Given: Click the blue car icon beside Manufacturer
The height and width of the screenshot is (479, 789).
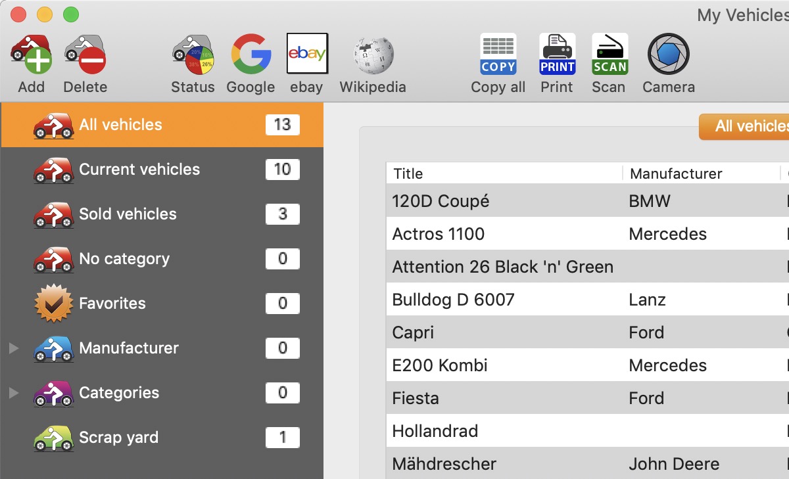Looking at the screenshot, I should 53,348.
